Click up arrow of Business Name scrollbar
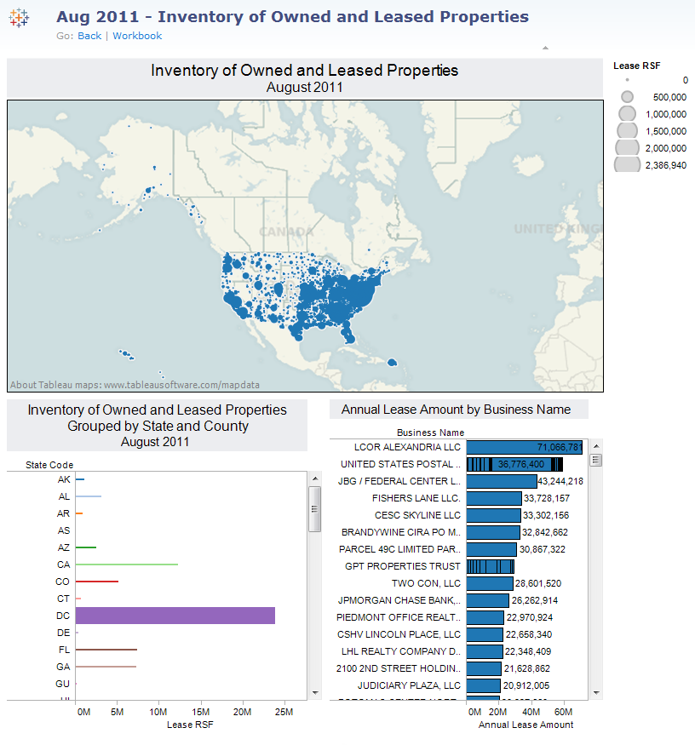Screen dimensions: 695x745 pos(596,446)
